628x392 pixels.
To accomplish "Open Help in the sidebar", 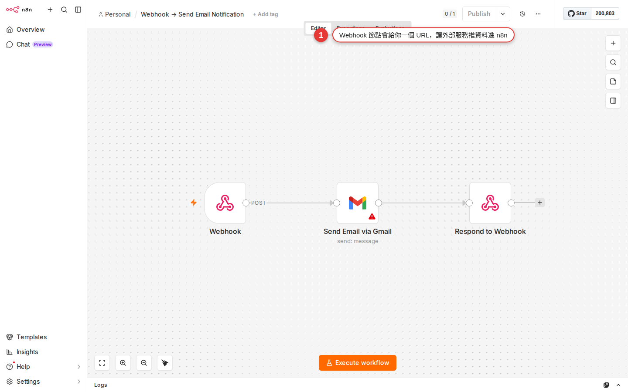I will tap(44, 367).
